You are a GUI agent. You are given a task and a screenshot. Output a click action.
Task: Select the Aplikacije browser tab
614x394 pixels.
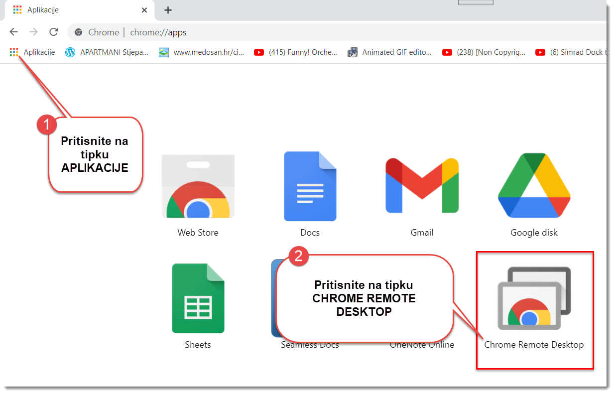(x=80, y=10)
